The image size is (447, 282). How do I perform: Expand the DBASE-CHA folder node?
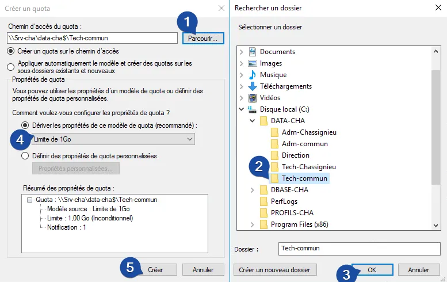click(253, 190)
